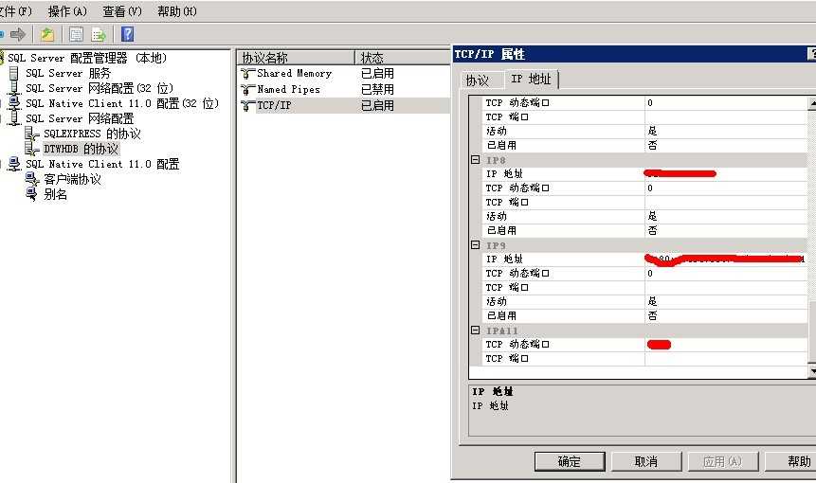Sort by the 状态 column header
The image size is (816, 483).
click(402, 57)
